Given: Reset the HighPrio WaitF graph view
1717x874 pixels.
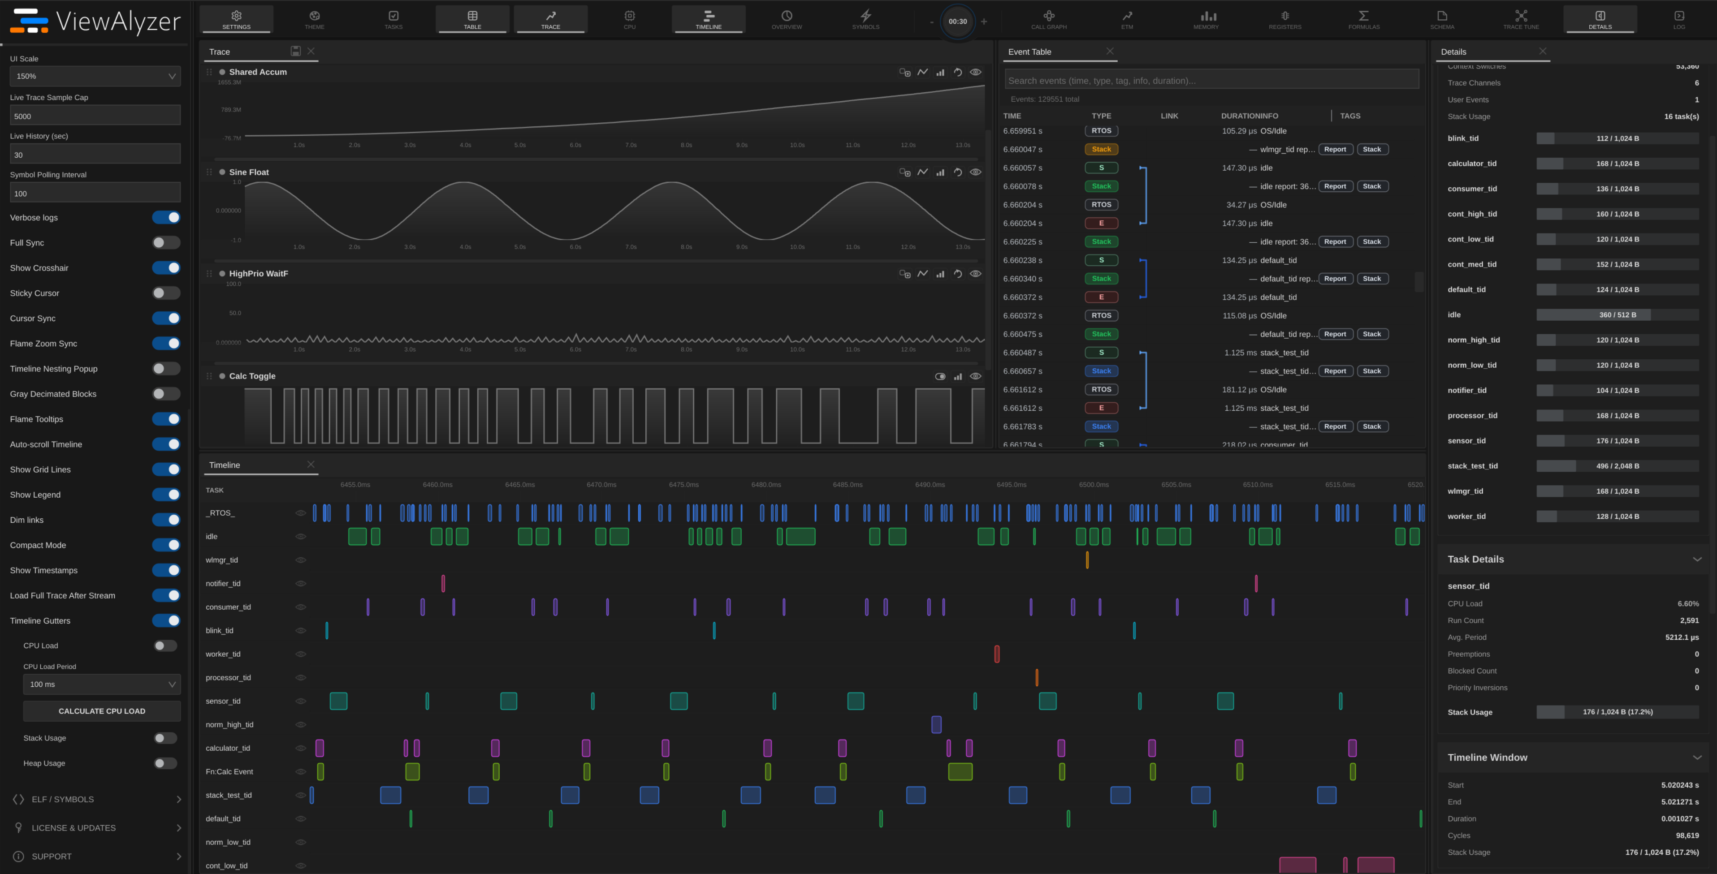Looking at the screenshot, I should coord(958,274).
